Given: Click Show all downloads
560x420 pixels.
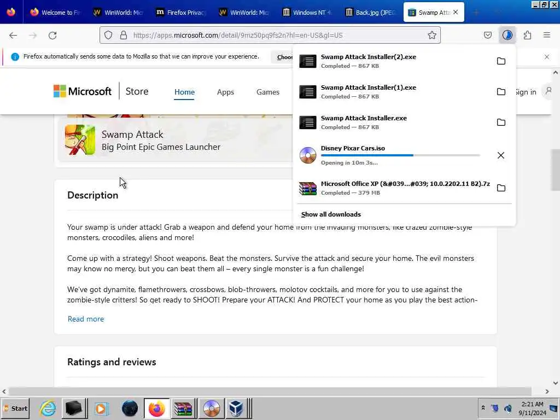Looking at the screenshot, I should point(331,214).
